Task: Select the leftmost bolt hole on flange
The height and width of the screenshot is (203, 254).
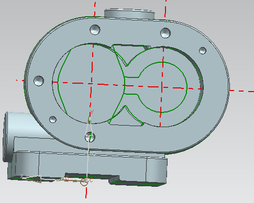Action: 39,81
